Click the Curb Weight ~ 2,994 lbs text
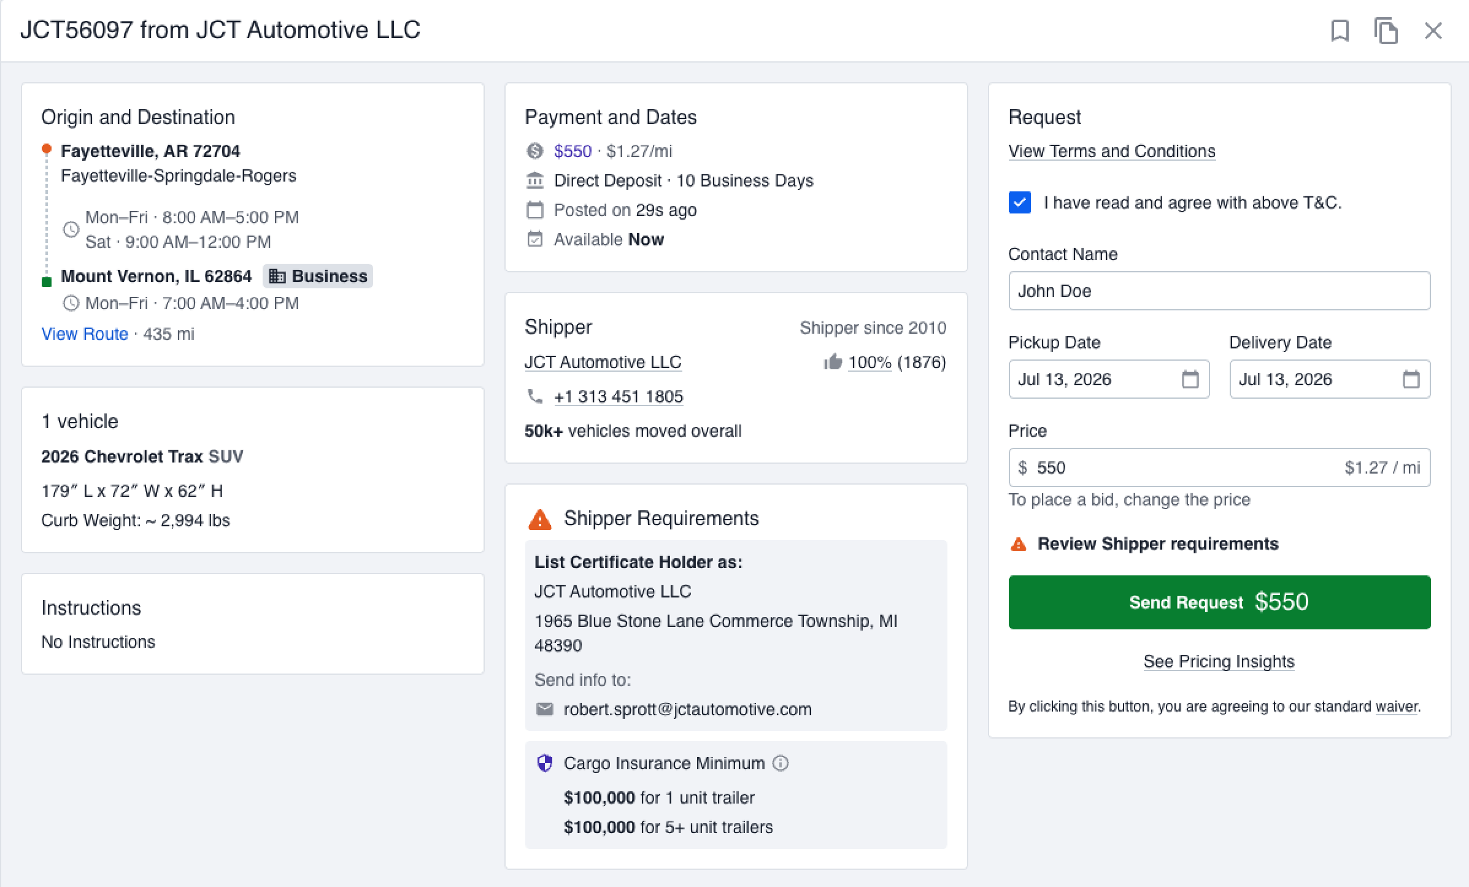Viewport: 1469px width, 887px height. (136, 520)
